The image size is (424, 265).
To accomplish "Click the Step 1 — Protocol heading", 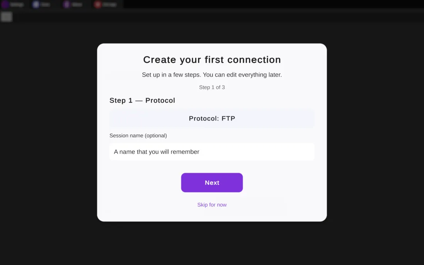I will point(142,101).
